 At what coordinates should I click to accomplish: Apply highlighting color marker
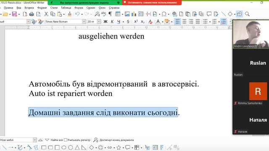point(167,22)
